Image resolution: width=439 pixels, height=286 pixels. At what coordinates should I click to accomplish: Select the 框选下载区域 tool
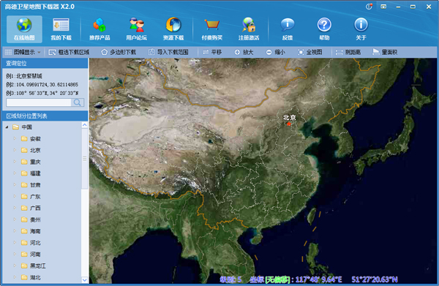[x=69, y=52]
